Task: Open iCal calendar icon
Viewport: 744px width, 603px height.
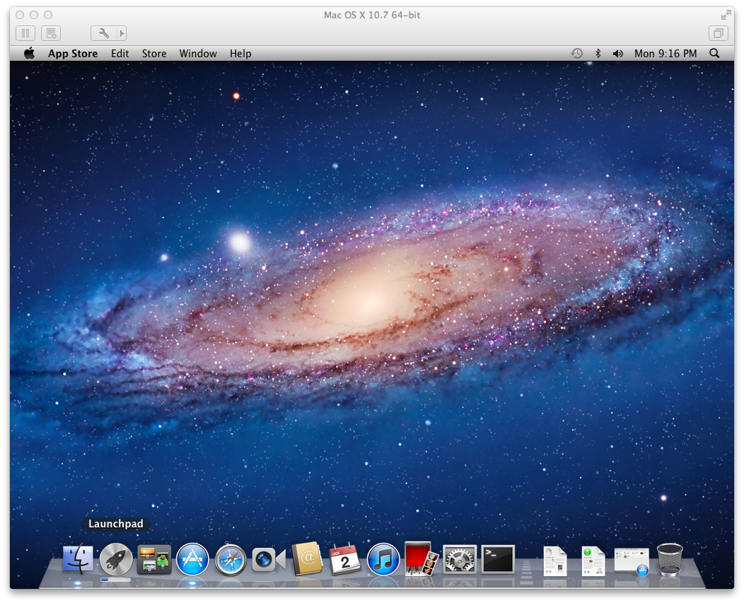Action: click(345, 559)
